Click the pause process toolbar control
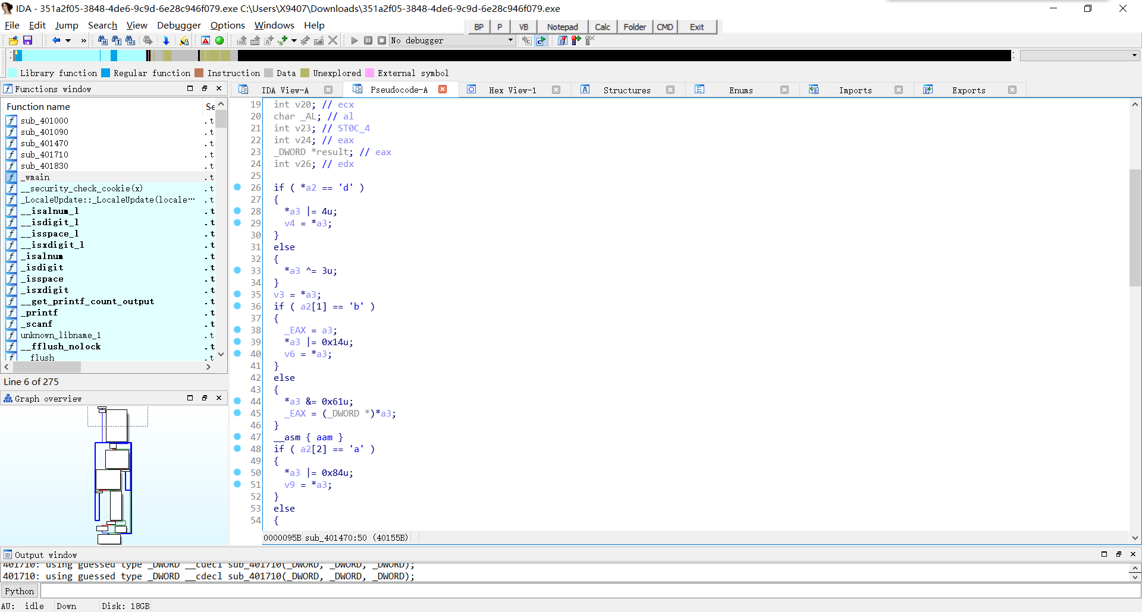This screenshot has height=612, width=1142. tap(368, 40)
